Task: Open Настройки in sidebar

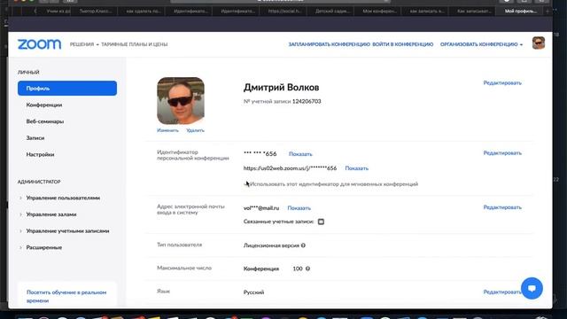Action: pyautogui.click(x=40, y=154)
